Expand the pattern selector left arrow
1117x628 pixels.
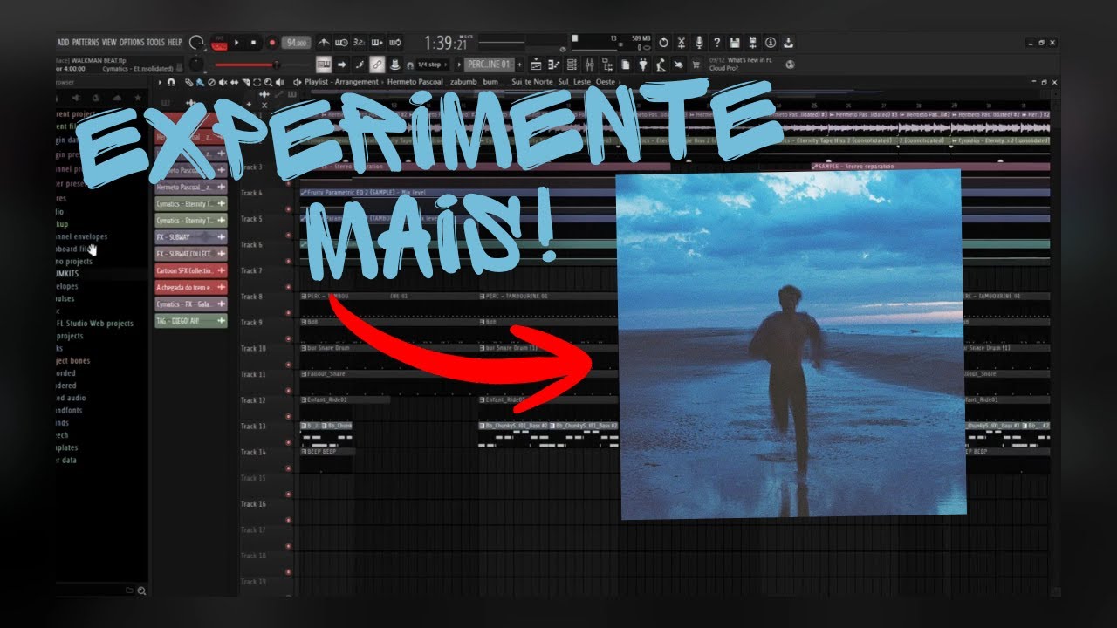pyautogui.click(x=459, y=65)
